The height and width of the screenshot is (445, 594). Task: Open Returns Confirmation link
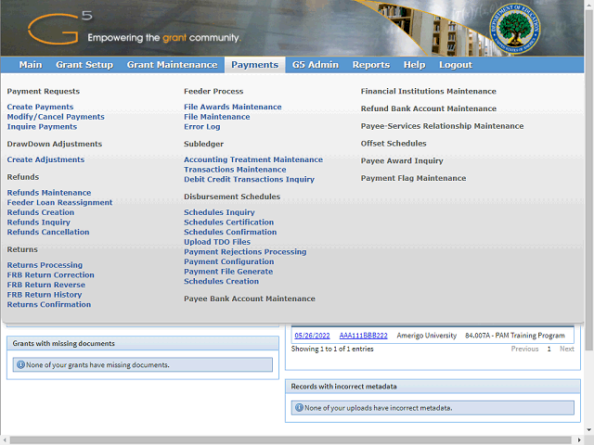[x=49, y=304]
